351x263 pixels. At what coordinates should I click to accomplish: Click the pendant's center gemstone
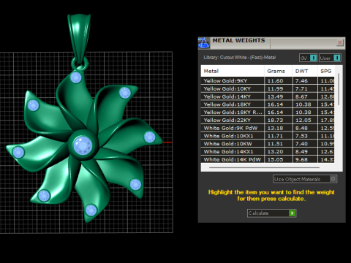(83, 145)
